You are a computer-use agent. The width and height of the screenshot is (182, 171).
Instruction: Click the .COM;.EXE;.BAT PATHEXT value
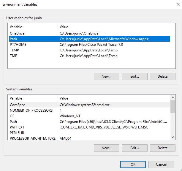tap(104, 127)
